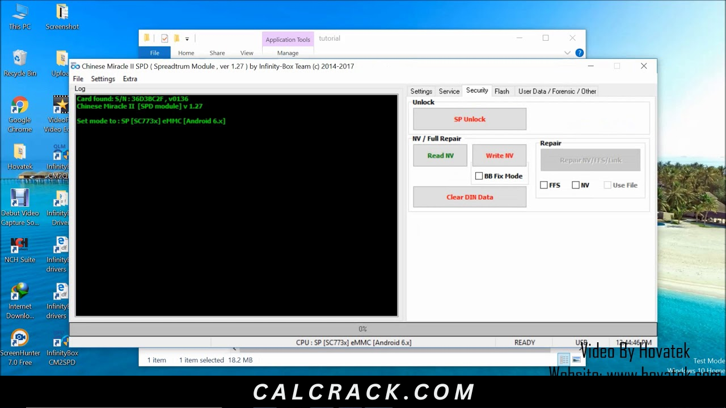Open the Screenshot folder on the desktop
The width and height of the screenshot is (726, 408).
click(62, 17)
